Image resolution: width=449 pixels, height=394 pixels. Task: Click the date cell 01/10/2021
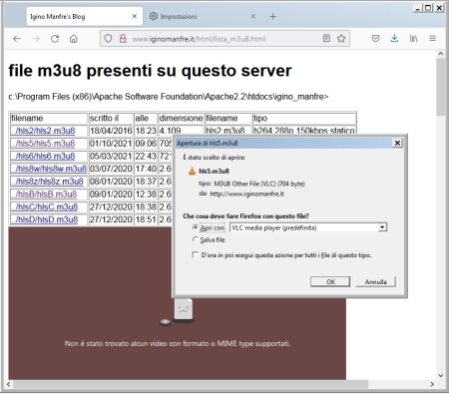(111, 144)
